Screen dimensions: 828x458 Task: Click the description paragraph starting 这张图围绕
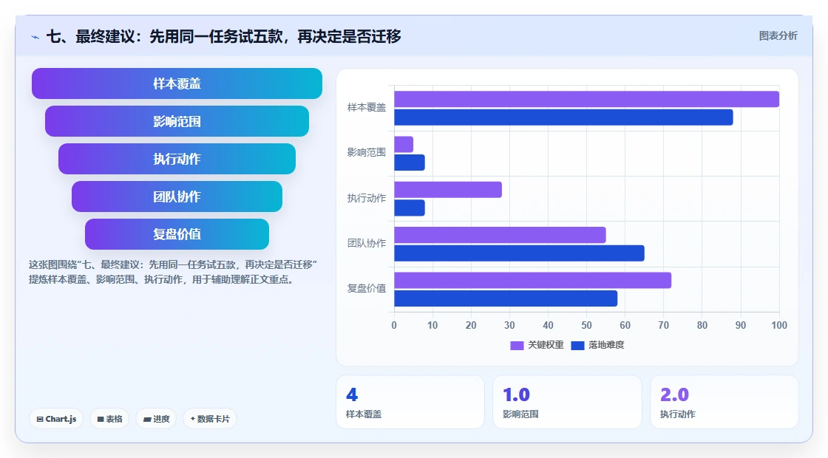pyautogui.click(x=173, y=273)
